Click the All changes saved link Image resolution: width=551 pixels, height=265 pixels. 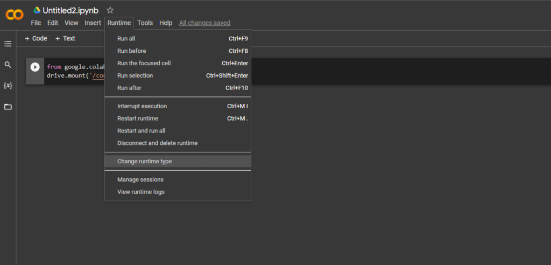tap(204, 23)
